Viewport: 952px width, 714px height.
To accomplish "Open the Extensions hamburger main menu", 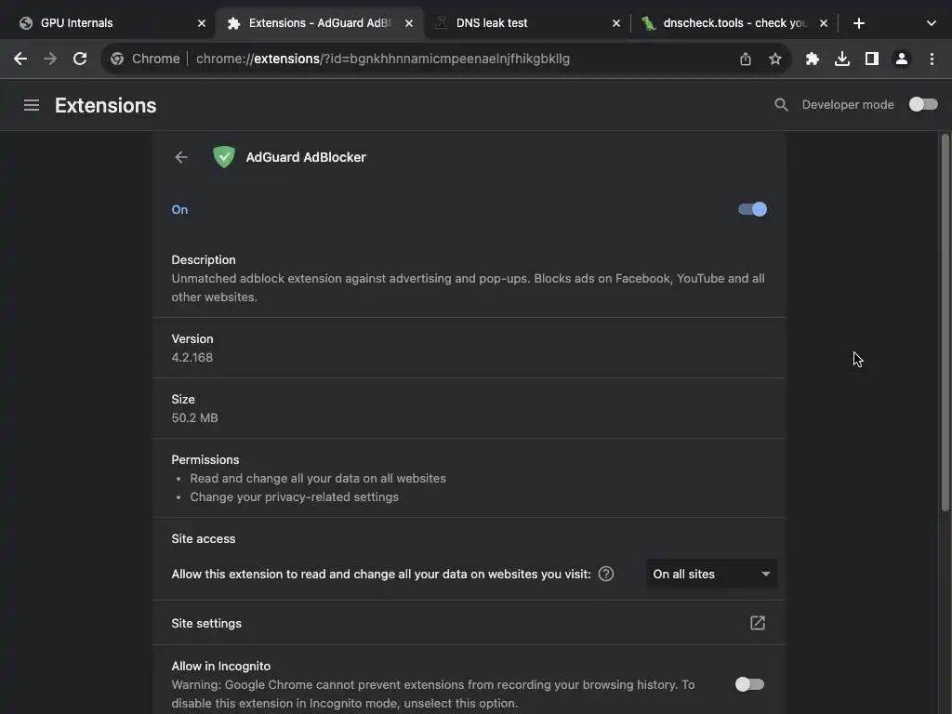I will coord(32,105).
